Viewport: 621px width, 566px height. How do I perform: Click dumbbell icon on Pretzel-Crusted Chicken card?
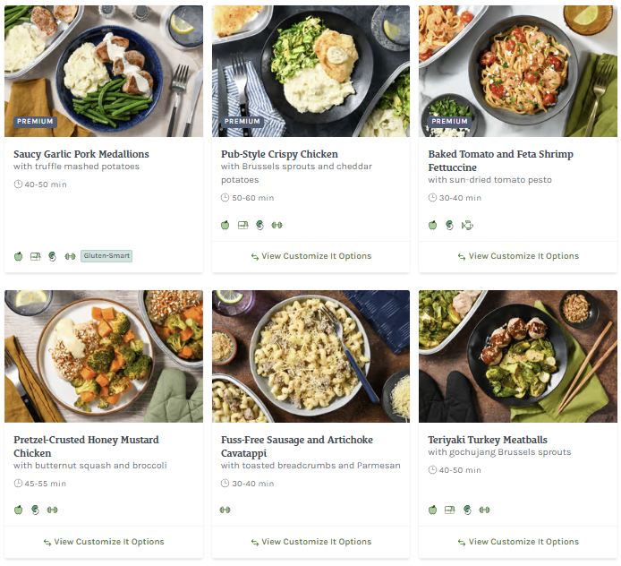coord(52,510)
